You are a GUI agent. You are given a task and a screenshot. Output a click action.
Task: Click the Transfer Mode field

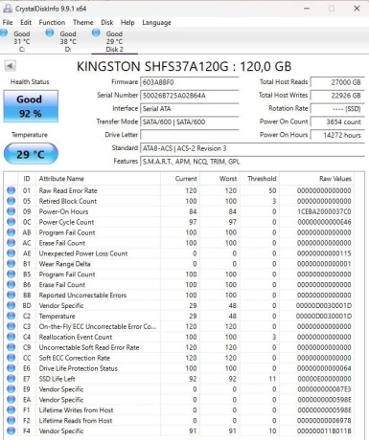(190, 121)
